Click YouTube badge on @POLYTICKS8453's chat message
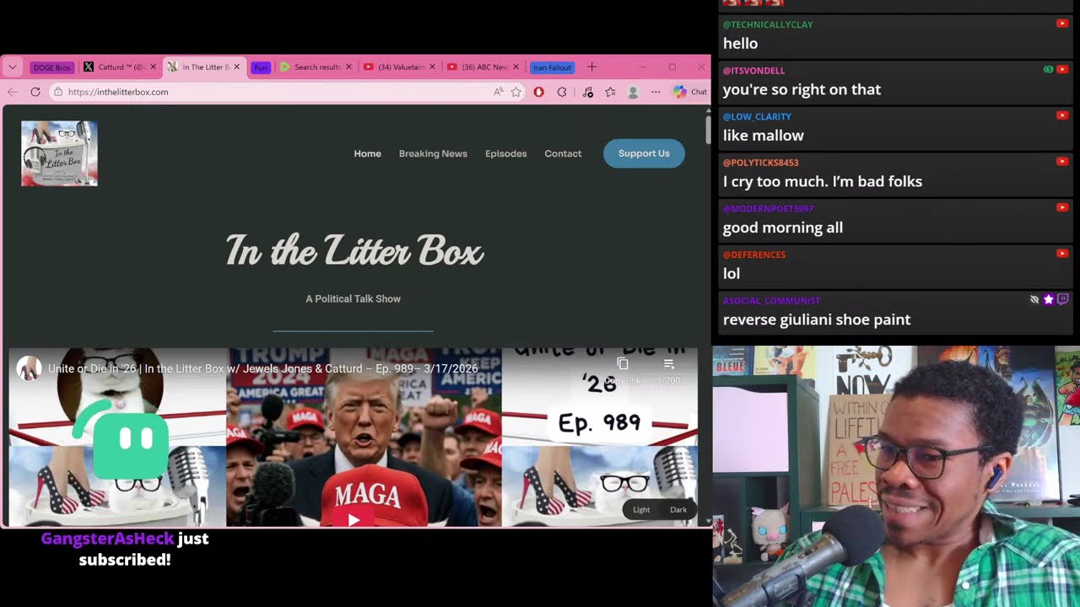 point(1062,161)
